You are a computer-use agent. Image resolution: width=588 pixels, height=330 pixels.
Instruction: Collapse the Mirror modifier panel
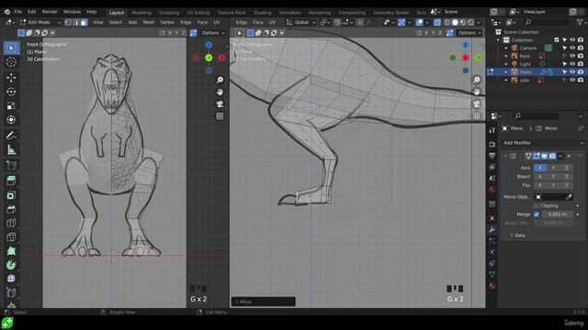(x=505, y=156)
